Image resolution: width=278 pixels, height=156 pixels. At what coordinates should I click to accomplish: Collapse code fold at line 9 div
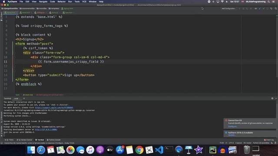click(14, 53)
